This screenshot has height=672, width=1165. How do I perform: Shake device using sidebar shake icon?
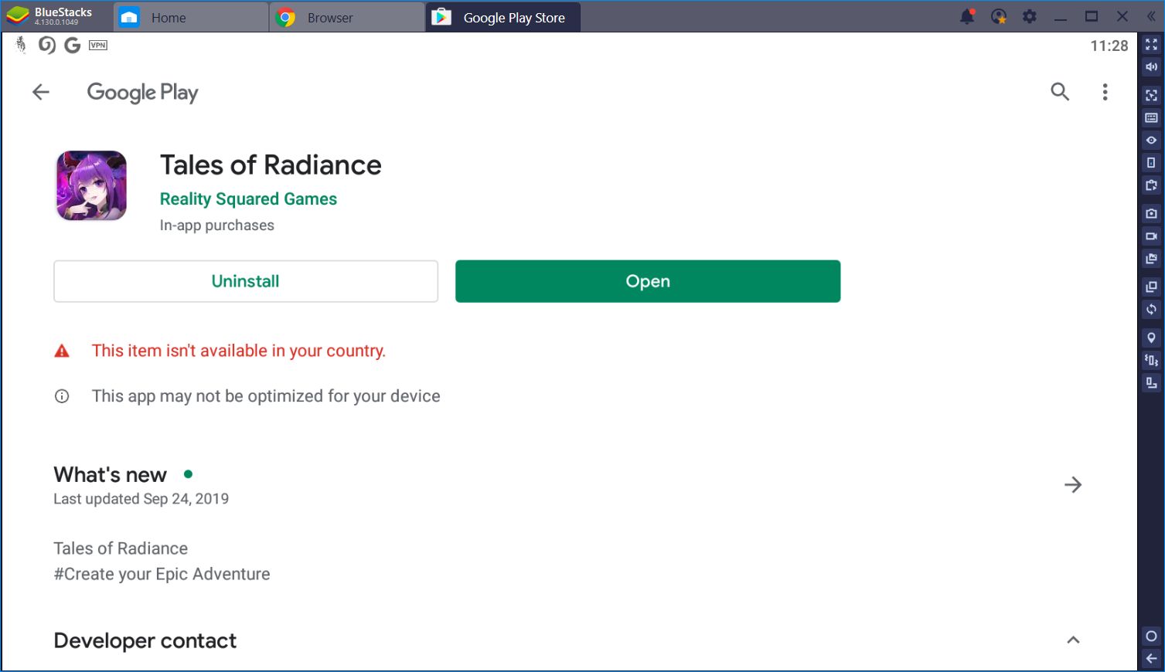point(1151,361)
